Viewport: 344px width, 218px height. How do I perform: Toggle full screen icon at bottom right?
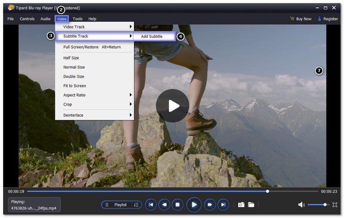coord(335,205)
